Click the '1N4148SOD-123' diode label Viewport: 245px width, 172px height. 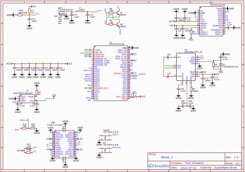click(x=230, y=67)
